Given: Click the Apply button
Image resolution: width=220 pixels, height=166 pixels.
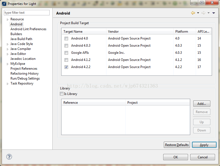Looking at the screenshot, I should (204, 145).
